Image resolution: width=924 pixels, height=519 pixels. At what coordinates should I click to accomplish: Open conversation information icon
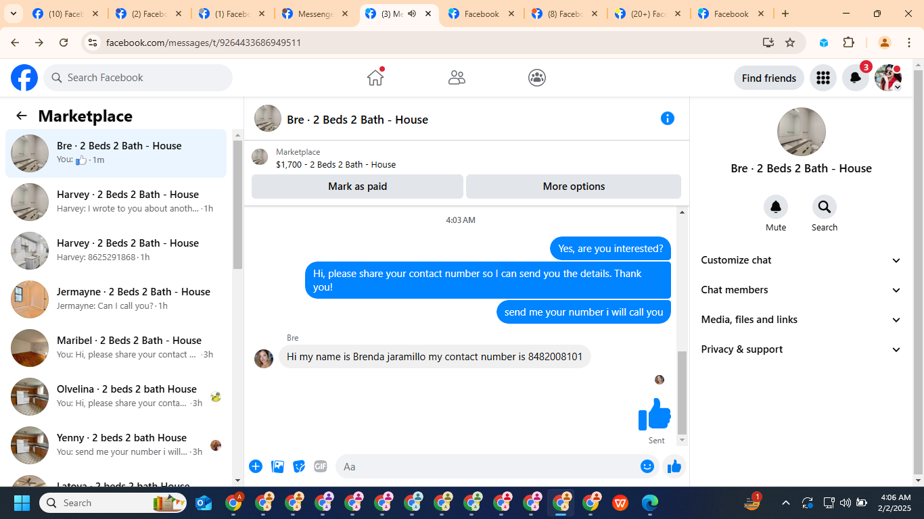[668, 118]
